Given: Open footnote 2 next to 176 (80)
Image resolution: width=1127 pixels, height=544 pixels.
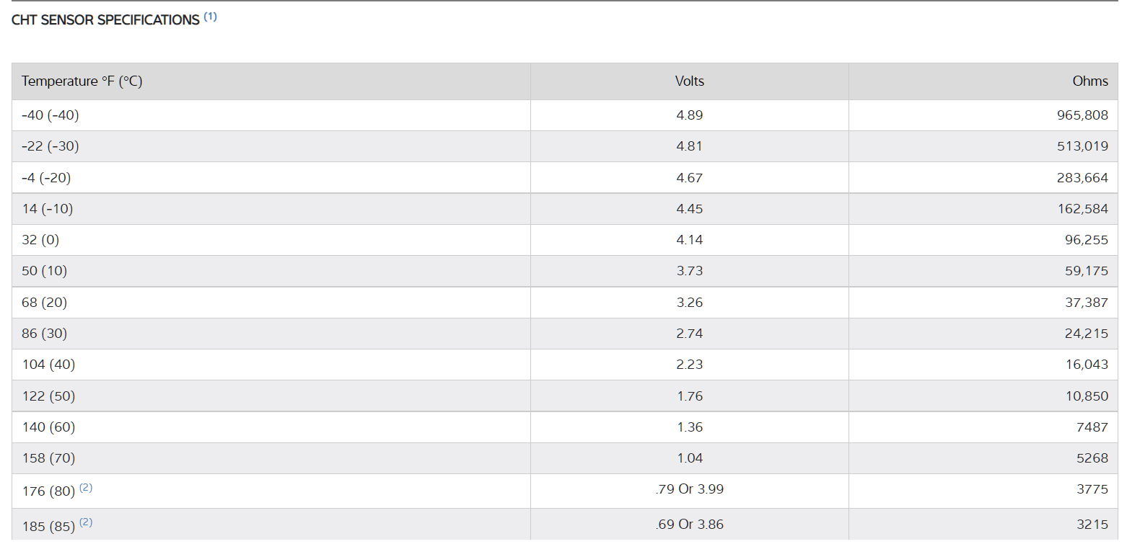Looking at the screenshot, I should click(x=86, y=488).
